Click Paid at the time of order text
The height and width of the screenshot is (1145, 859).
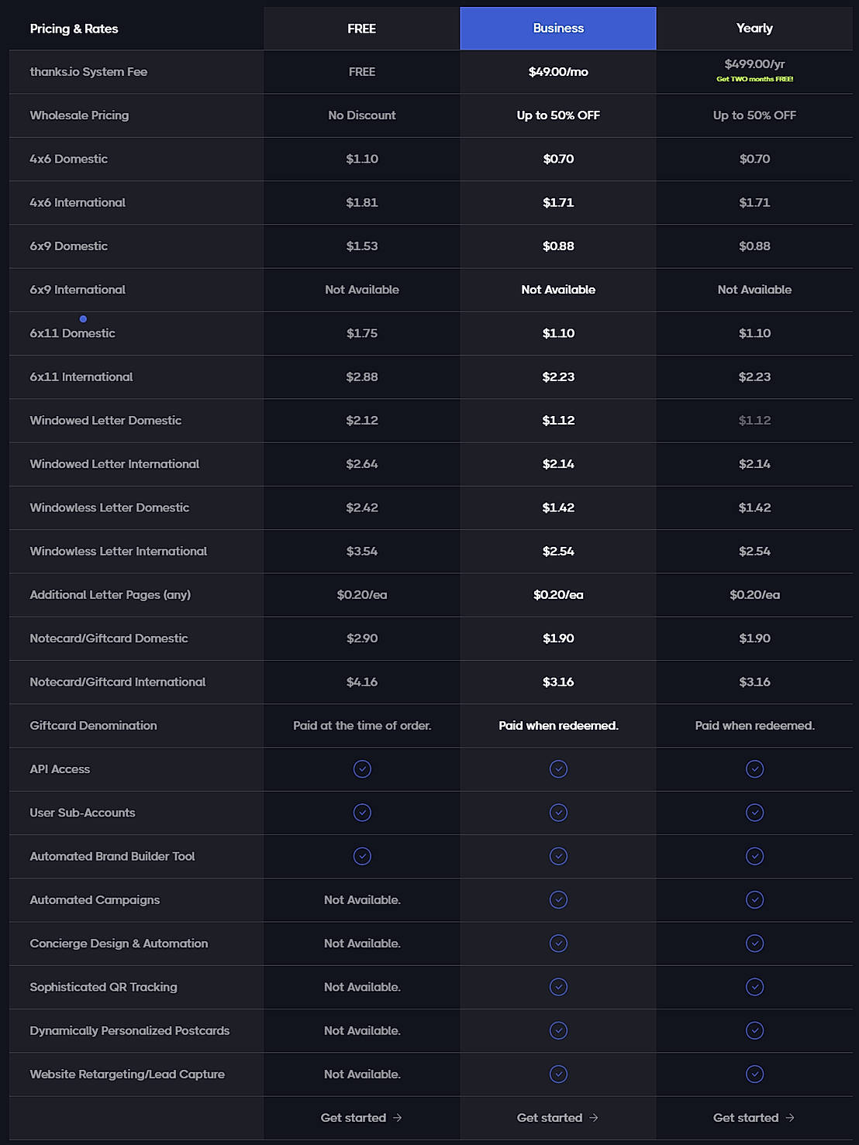(362, 726)
